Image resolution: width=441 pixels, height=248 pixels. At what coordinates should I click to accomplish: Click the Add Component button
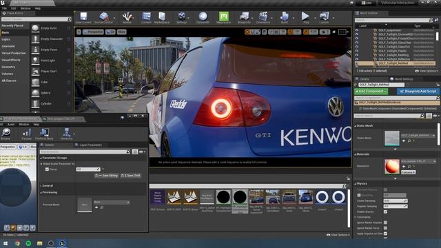click(371, 92)
